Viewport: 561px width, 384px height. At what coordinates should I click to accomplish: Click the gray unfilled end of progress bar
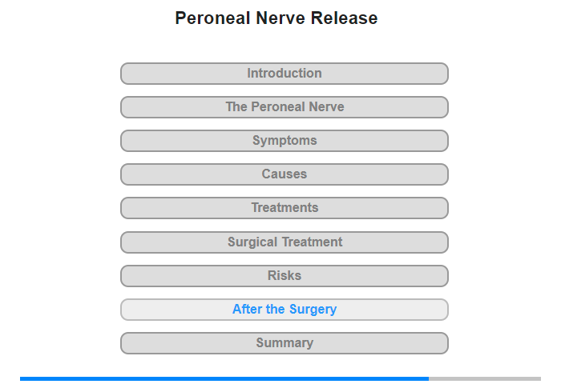click(x=485, y=378)
